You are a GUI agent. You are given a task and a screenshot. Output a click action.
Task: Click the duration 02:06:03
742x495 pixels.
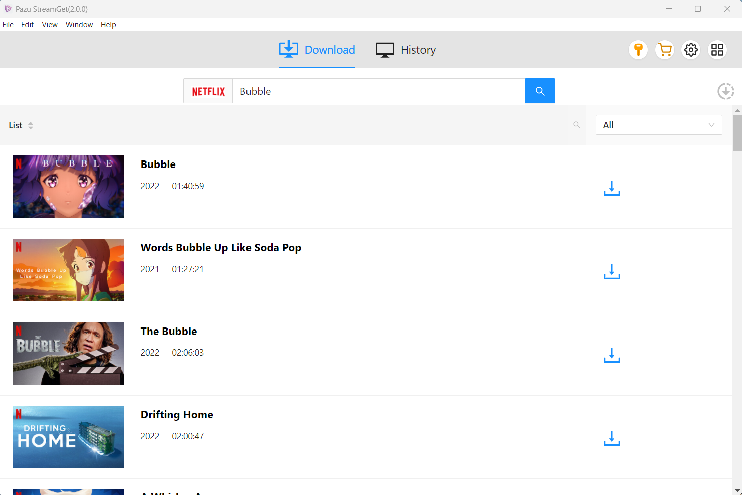188,353
